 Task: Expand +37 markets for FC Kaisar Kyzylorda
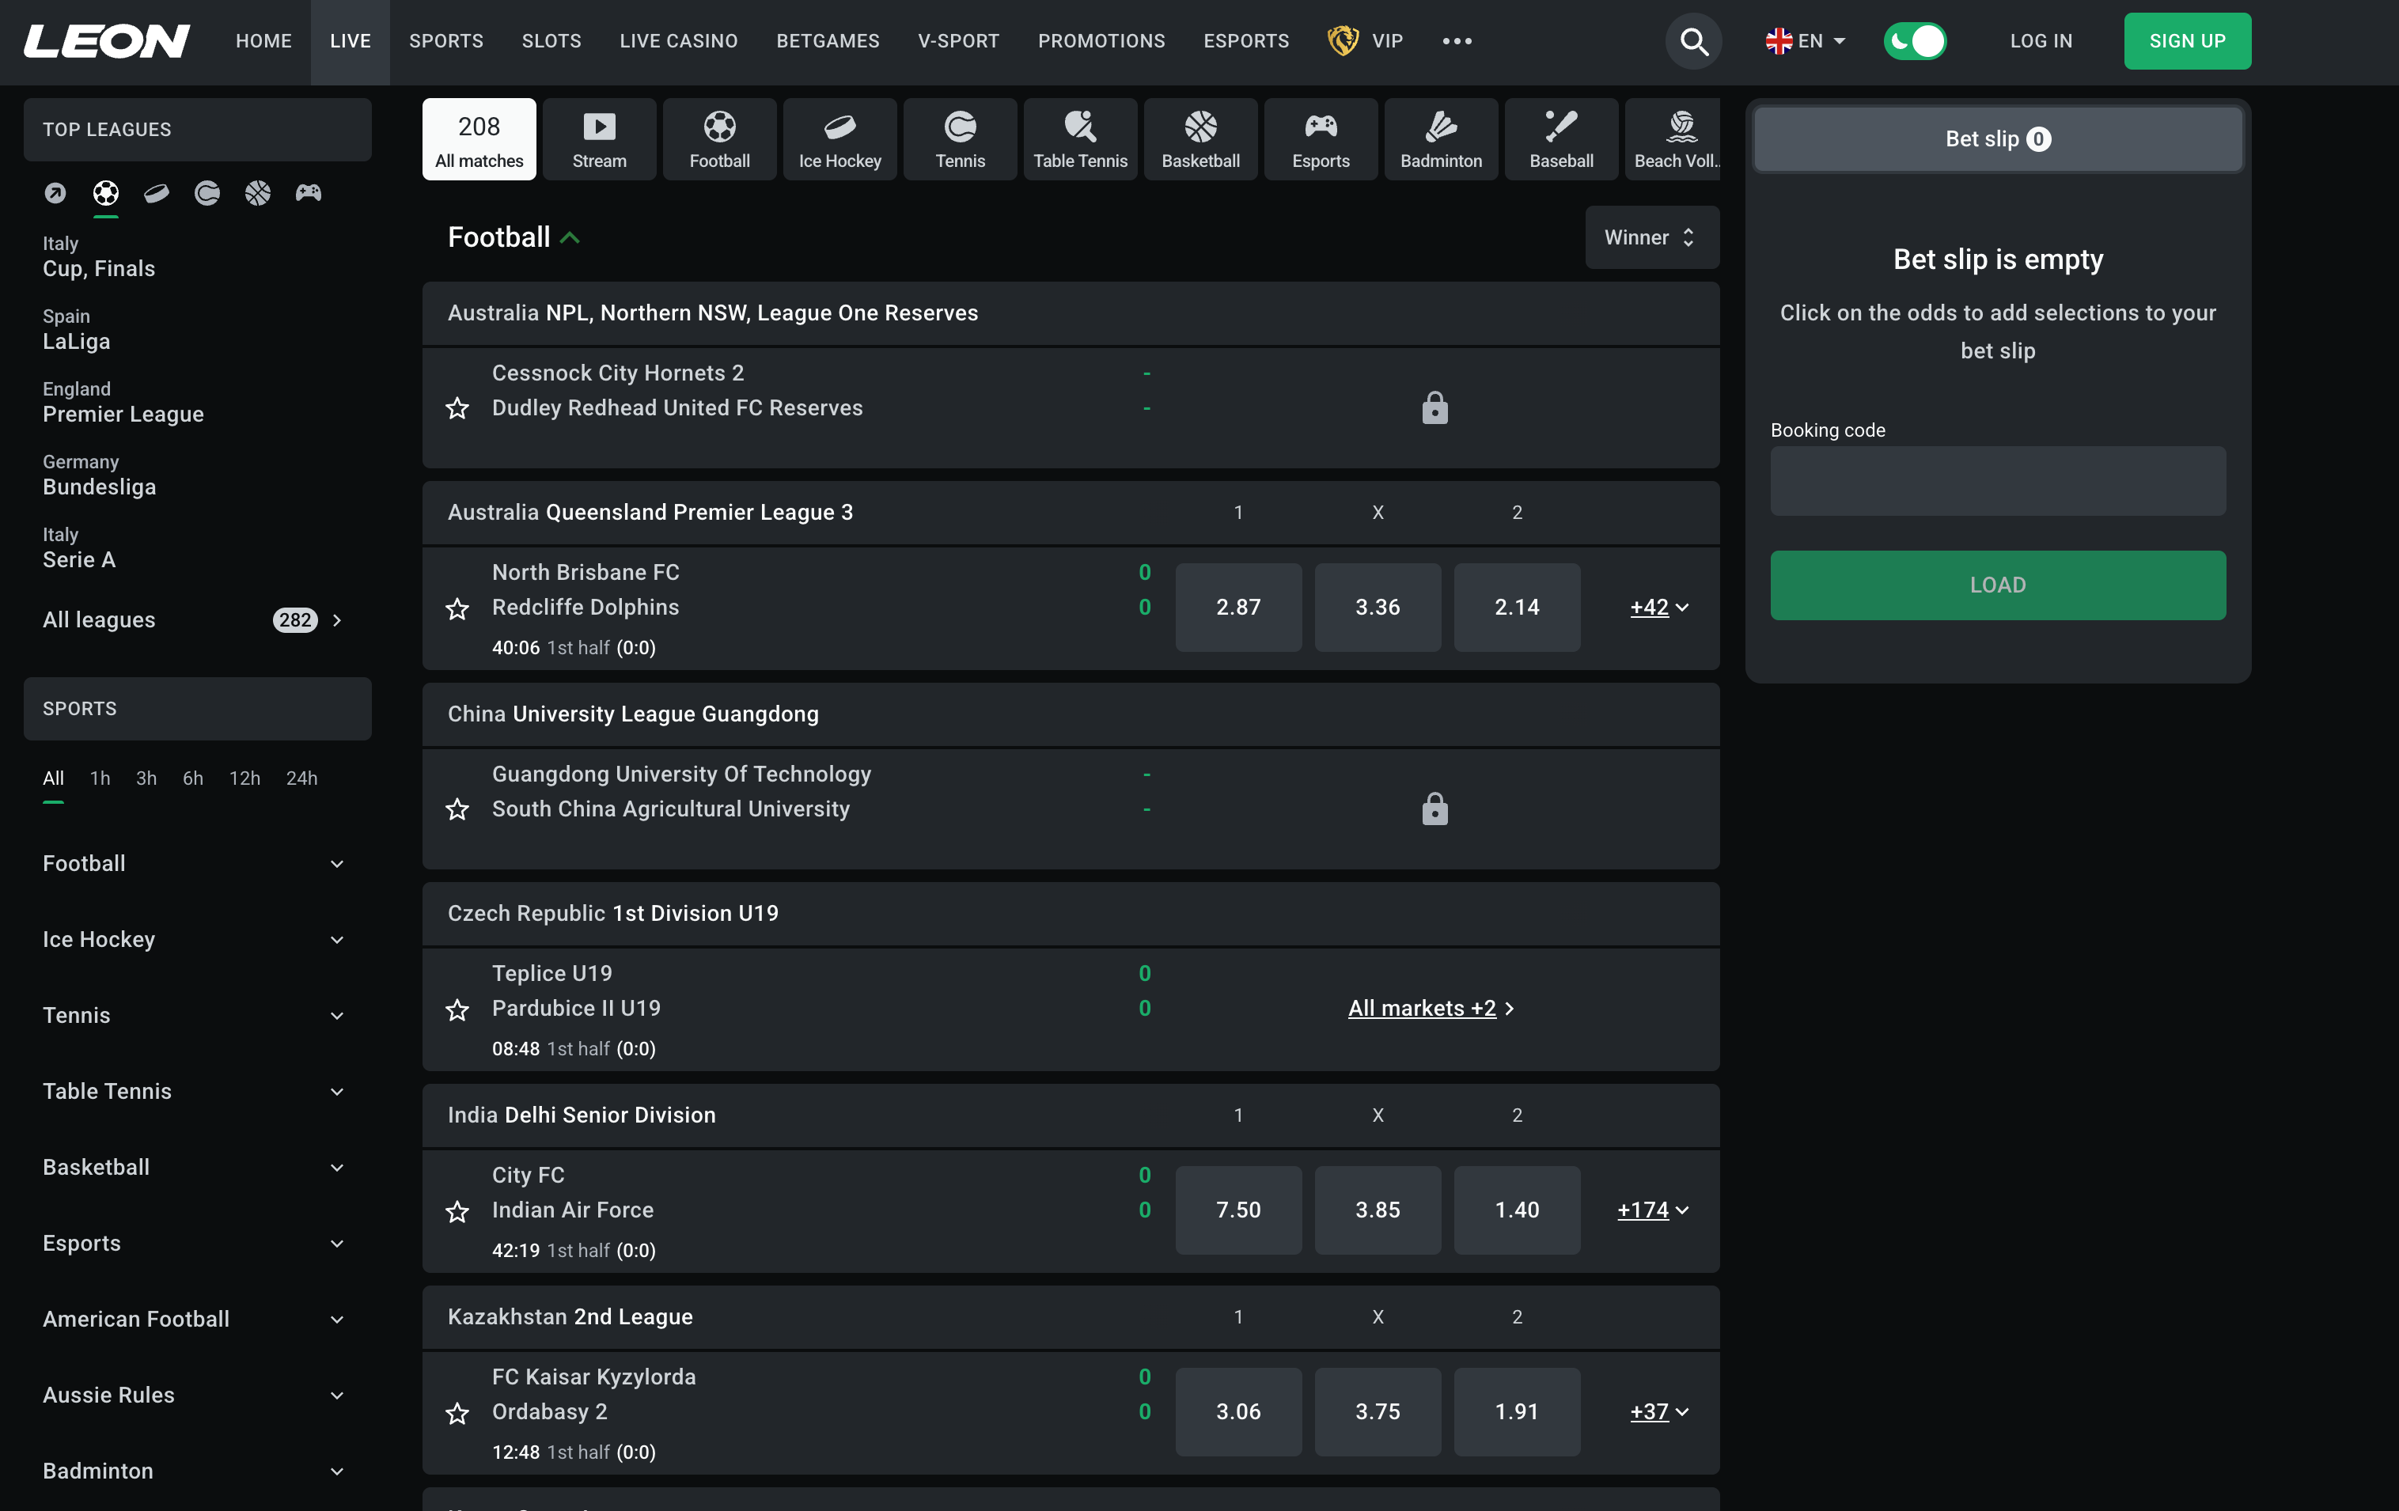(1658, 1411)
